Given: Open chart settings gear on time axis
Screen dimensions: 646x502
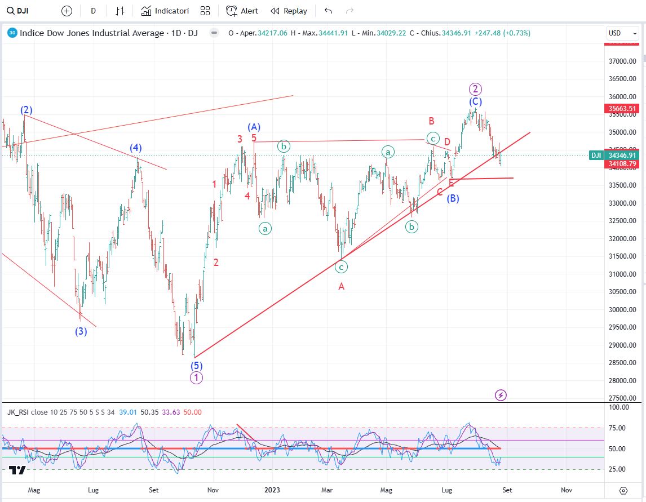Looking at the screenshot, I should click(x=623, y=491).
